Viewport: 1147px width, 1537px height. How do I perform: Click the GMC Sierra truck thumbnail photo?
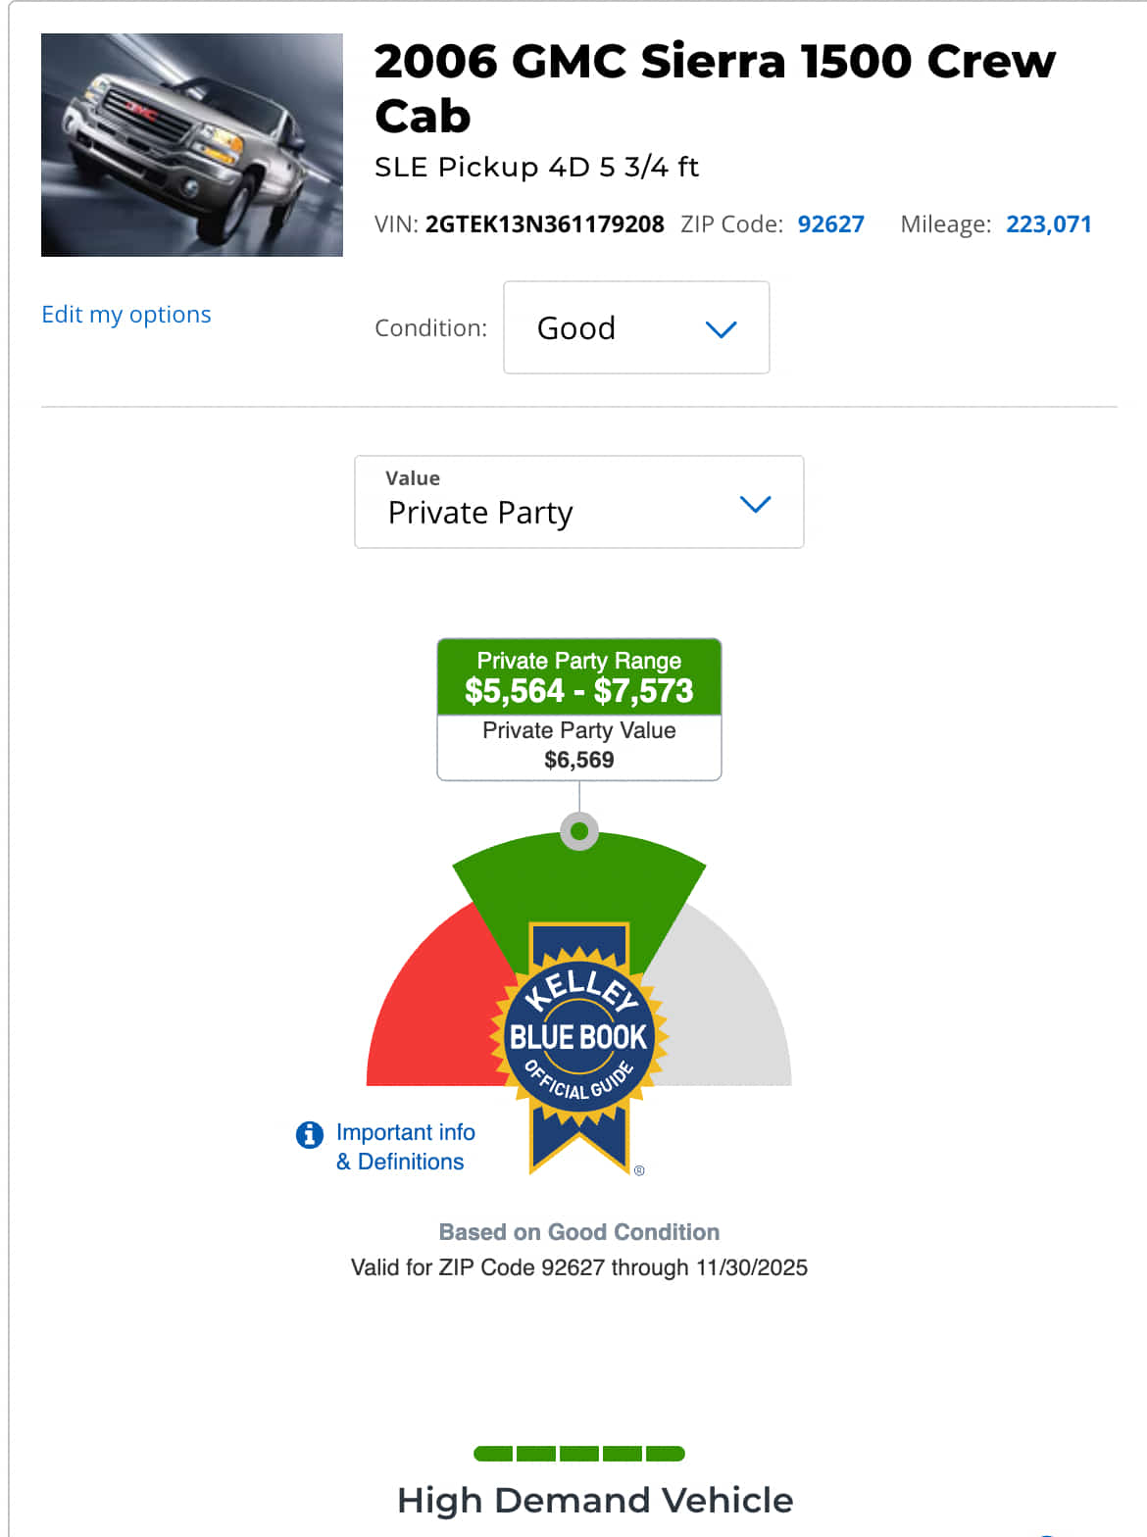192,145
